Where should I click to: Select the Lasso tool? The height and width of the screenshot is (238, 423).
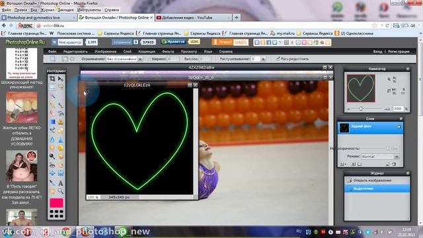pos(61,87)
